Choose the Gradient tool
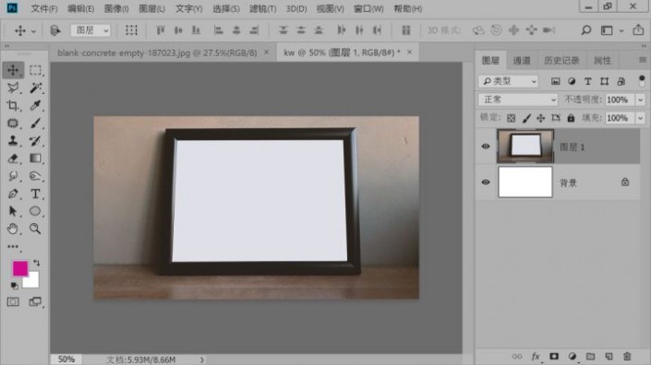651x365 pixels. (x=35, y=159)
